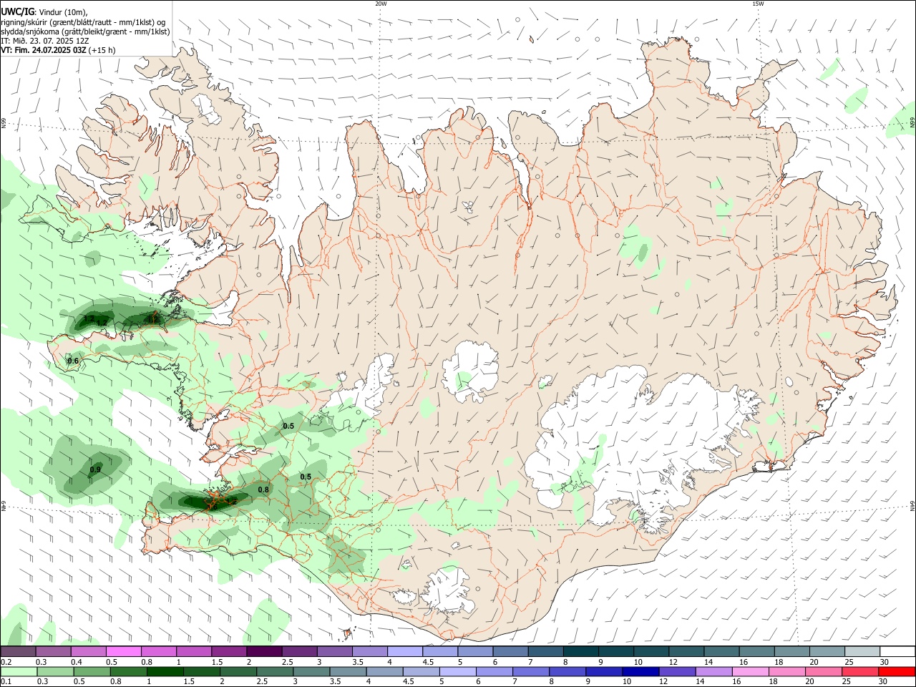Select the pale green 0.1 rain swatch

pos(19,671)
